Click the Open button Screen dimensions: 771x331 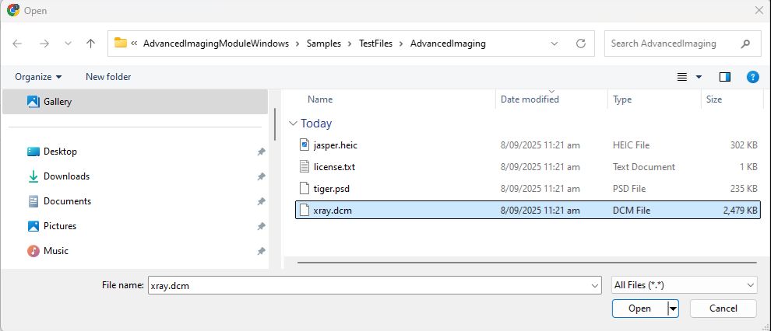pos(639,308)
